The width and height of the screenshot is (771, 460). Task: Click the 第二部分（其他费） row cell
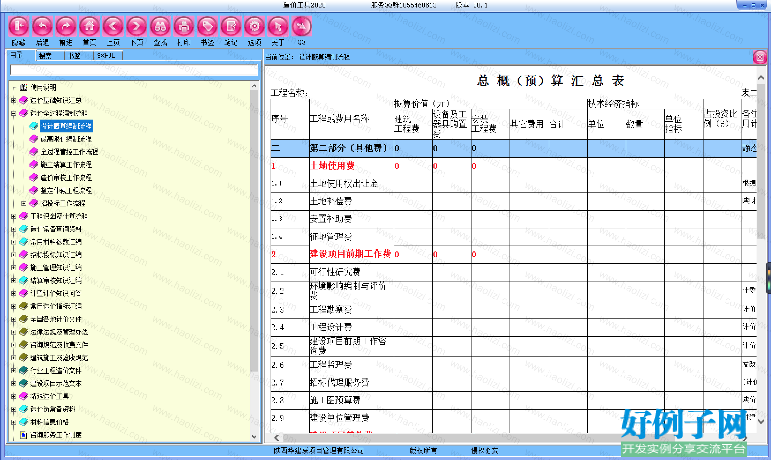coord(351,148)
